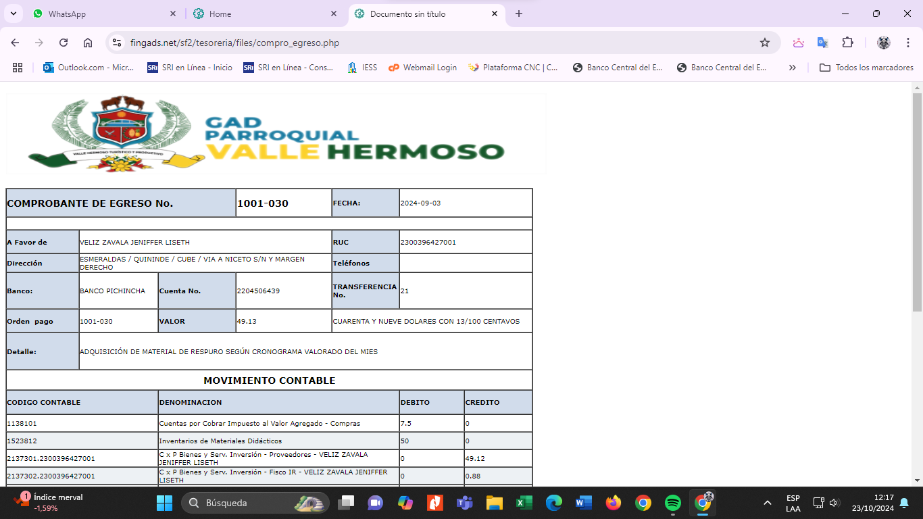
Task: Click the Chrome profile avatar
Action: tap(883, 43)
